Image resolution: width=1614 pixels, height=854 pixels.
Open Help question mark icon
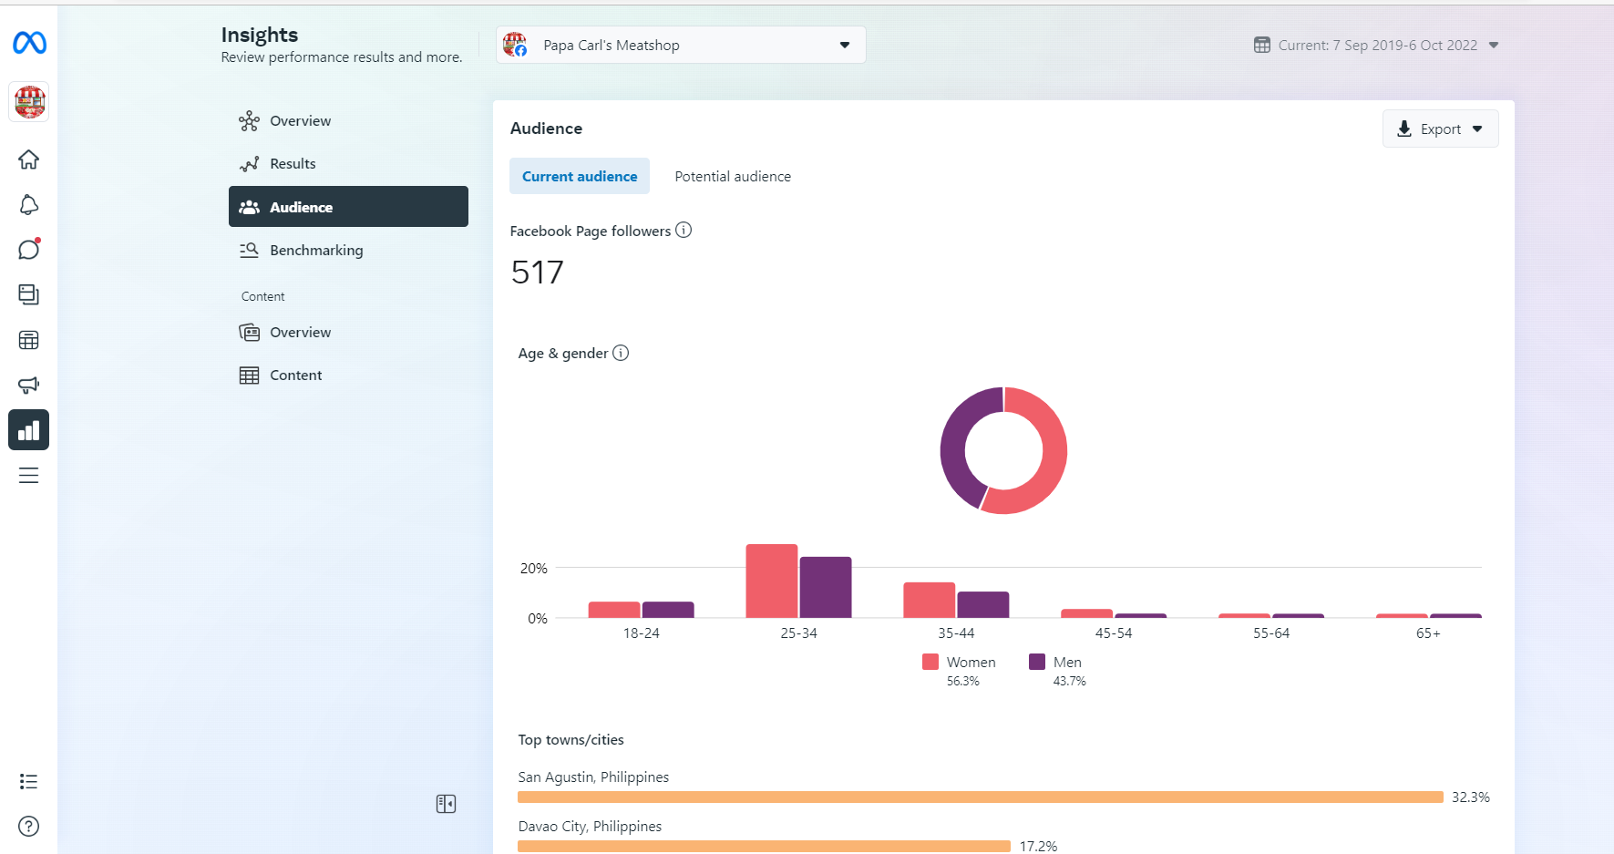tap(29, 827)
